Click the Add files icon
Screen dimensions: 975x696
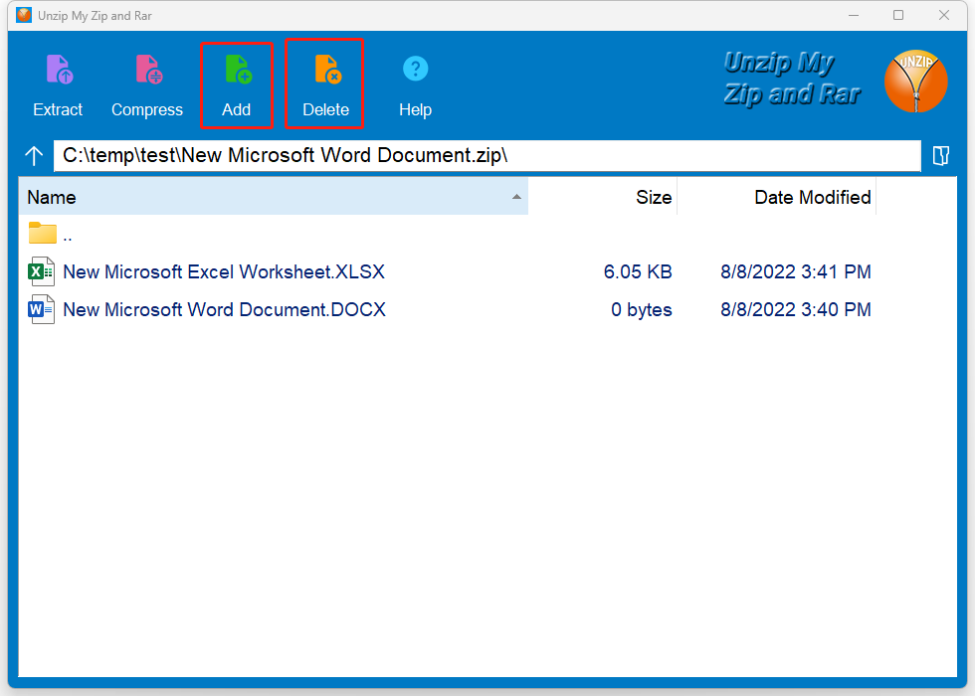tap(238, 69)
